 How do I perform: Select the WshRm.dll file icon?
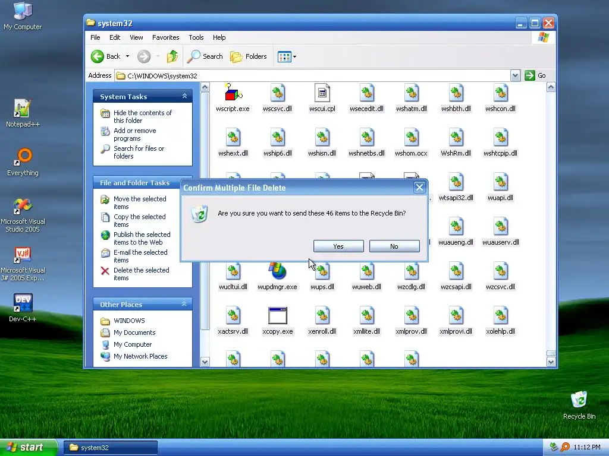[x=456, y=138]
